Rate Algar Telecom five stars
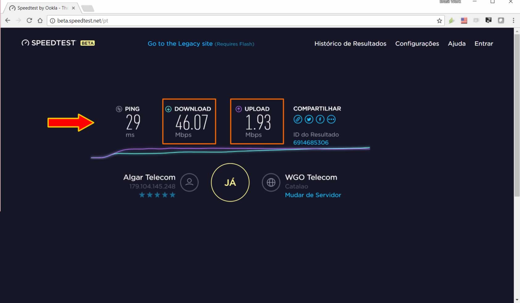The image size is (520, 303). coord(172,195)
